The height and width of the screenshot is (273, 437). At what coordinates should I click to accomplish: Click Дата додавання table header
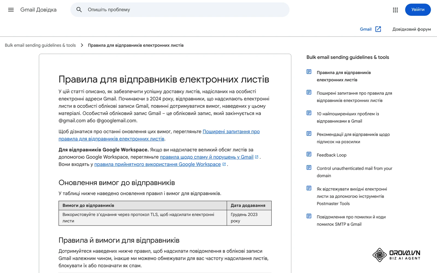[x=249, y=206]
